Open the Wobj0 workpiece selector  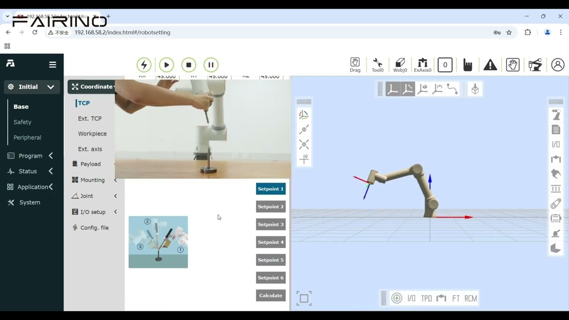(400, 65)
